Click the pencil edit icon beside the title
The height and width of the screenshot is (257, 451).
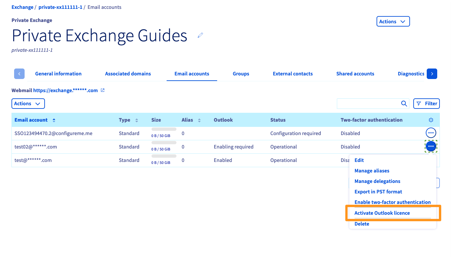pos(200,35)
